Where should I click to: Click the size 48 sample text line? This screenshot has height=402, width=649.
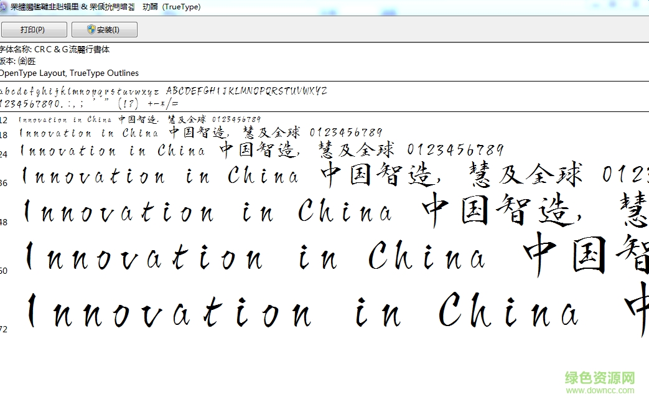(x=335, y=211)
